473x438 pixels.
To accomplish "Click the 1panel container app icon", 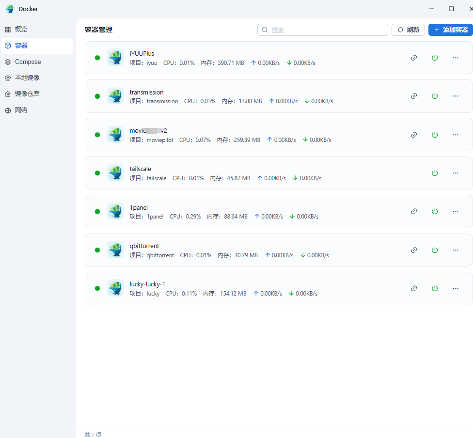I will pos(115,211).
